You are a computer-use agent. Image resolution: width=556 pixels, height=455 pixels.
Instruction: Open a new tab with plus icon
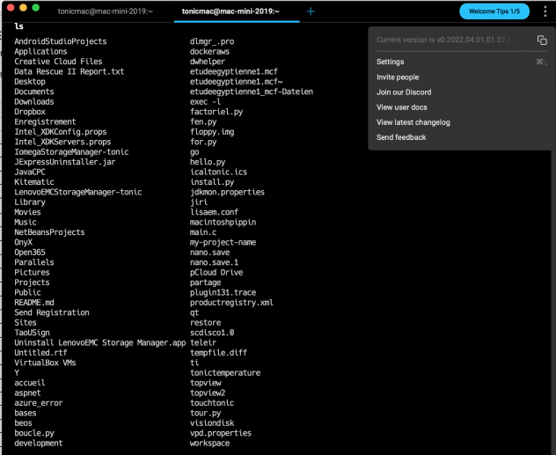click(311, 11)
